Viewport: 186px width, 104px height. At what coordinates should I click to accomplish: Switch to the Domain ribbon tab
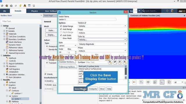[x=18, y=11]
